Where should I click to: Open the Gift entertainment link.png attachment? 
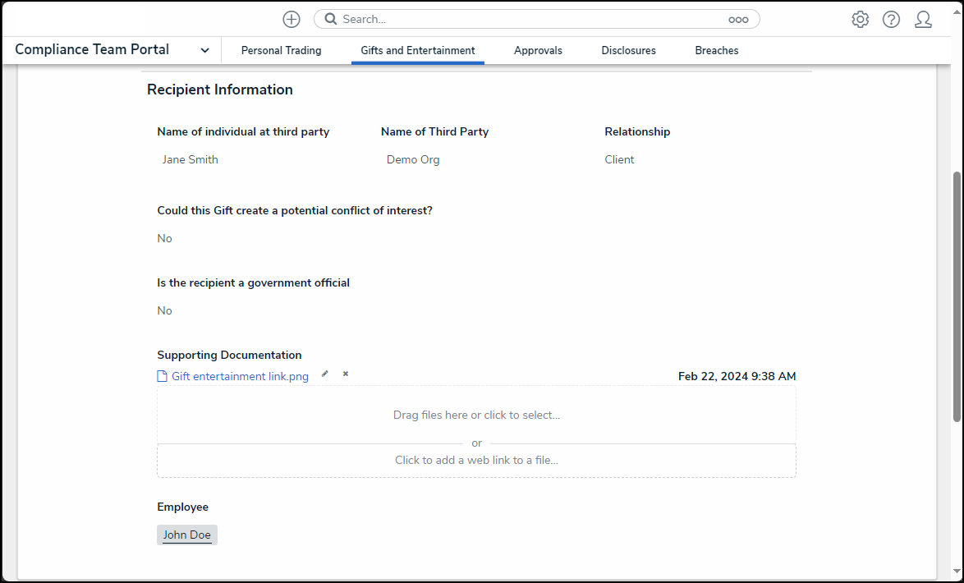tap(239, 375)
